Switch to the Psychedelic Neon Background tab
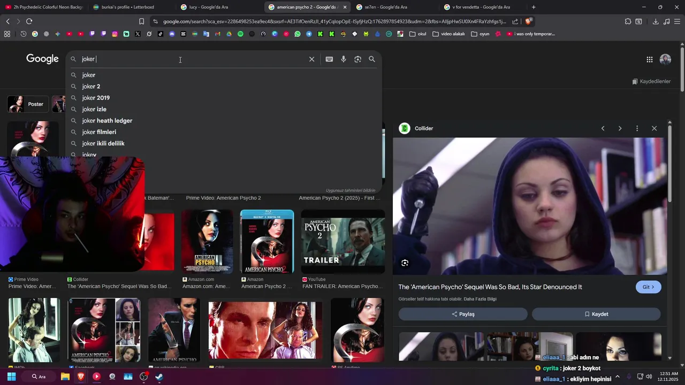Image resolution: width=685 pixels, height=385 pixels. point(44,7)
